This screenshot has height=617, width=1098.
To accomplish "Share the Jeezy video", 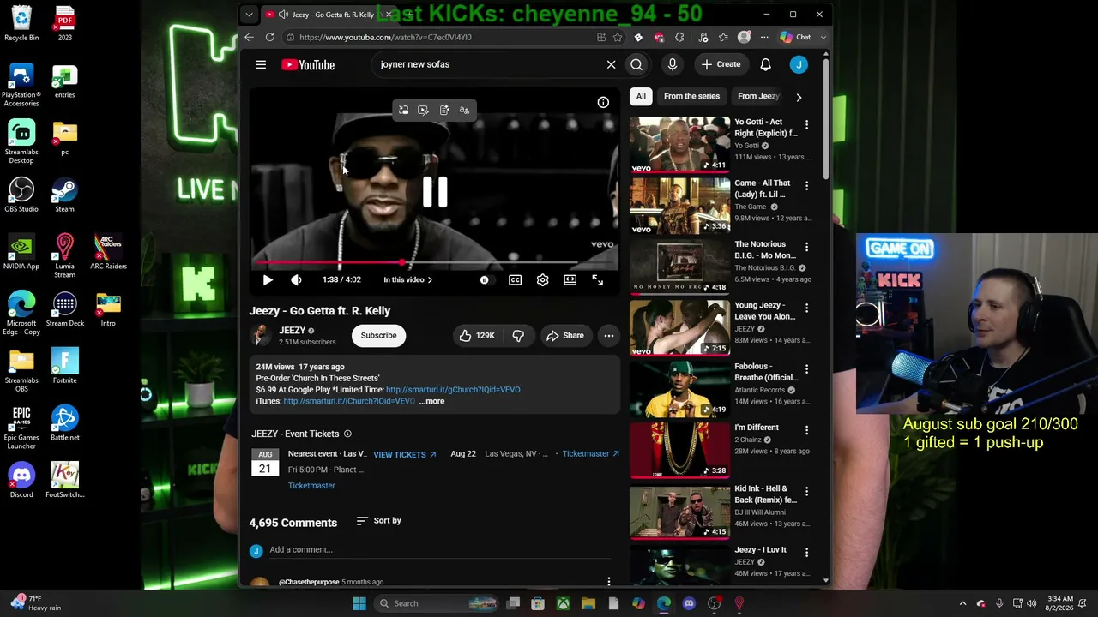I will click(565, 335).
